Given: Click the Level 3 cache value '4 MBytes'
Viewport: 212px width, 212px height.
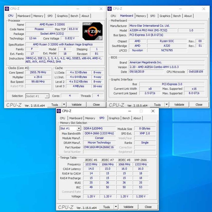Looking at the screenshot, I should click(78, 86).
